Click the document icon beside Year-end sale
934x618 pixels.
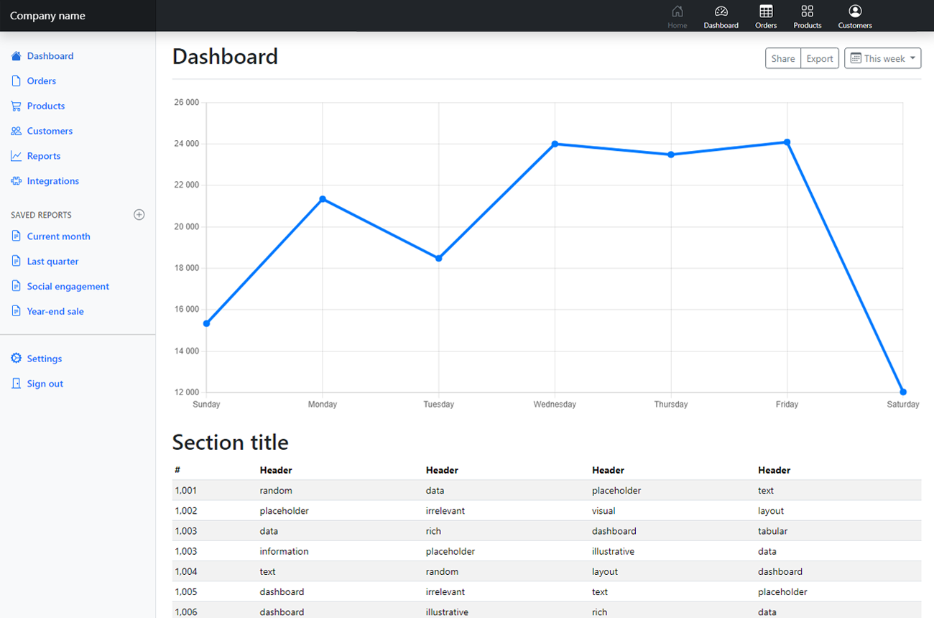[x=17, y=311]
